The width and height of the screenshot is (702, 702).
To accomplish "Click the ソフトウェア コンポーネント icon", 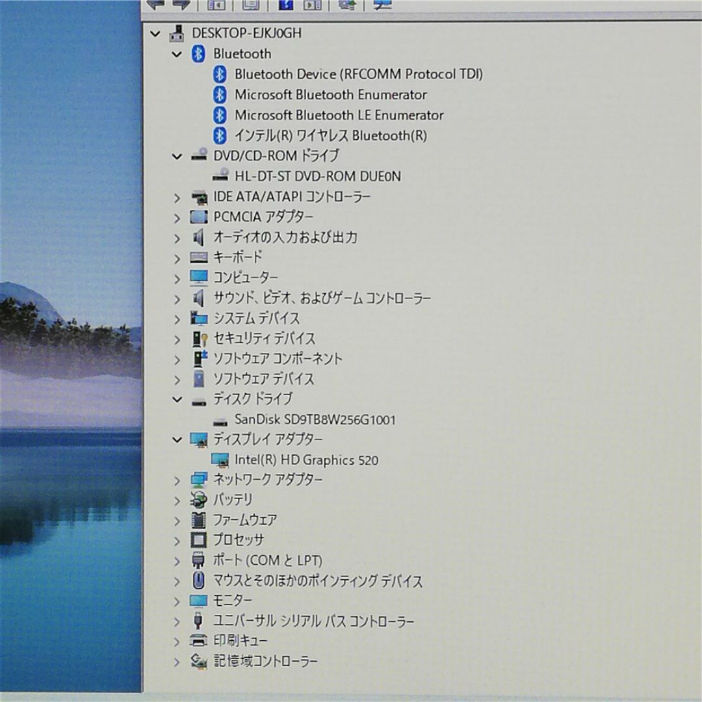I will pos(200,359).
